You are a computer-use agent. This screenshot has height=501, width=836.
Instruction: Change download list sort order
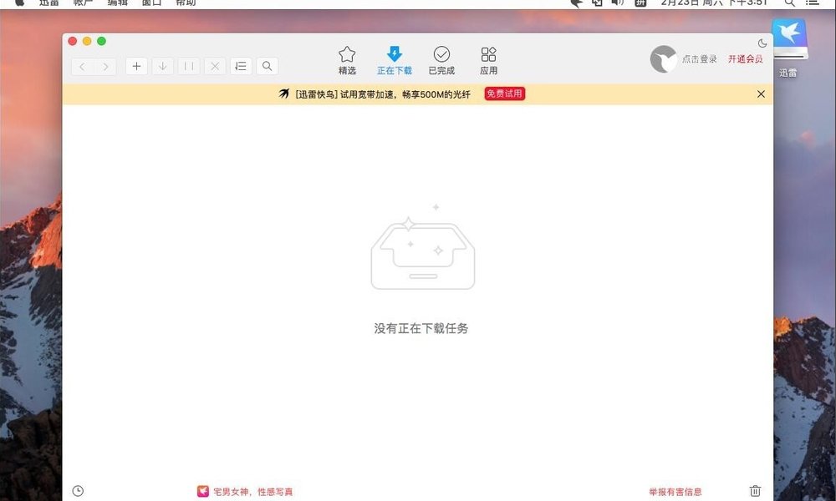click(x=241, y=66)
